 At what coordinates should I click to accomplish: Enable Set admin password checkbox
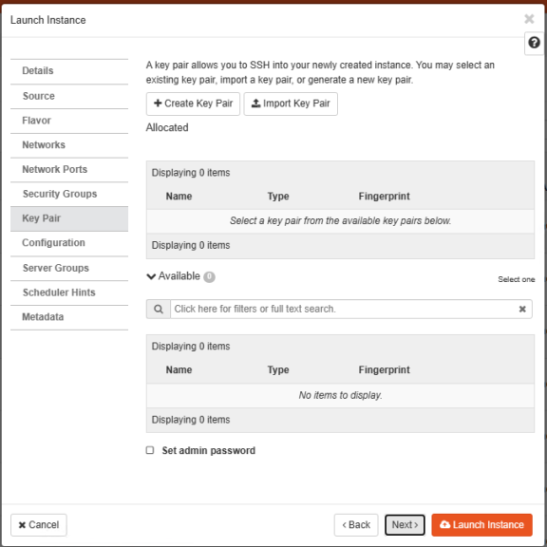[150, 450]
